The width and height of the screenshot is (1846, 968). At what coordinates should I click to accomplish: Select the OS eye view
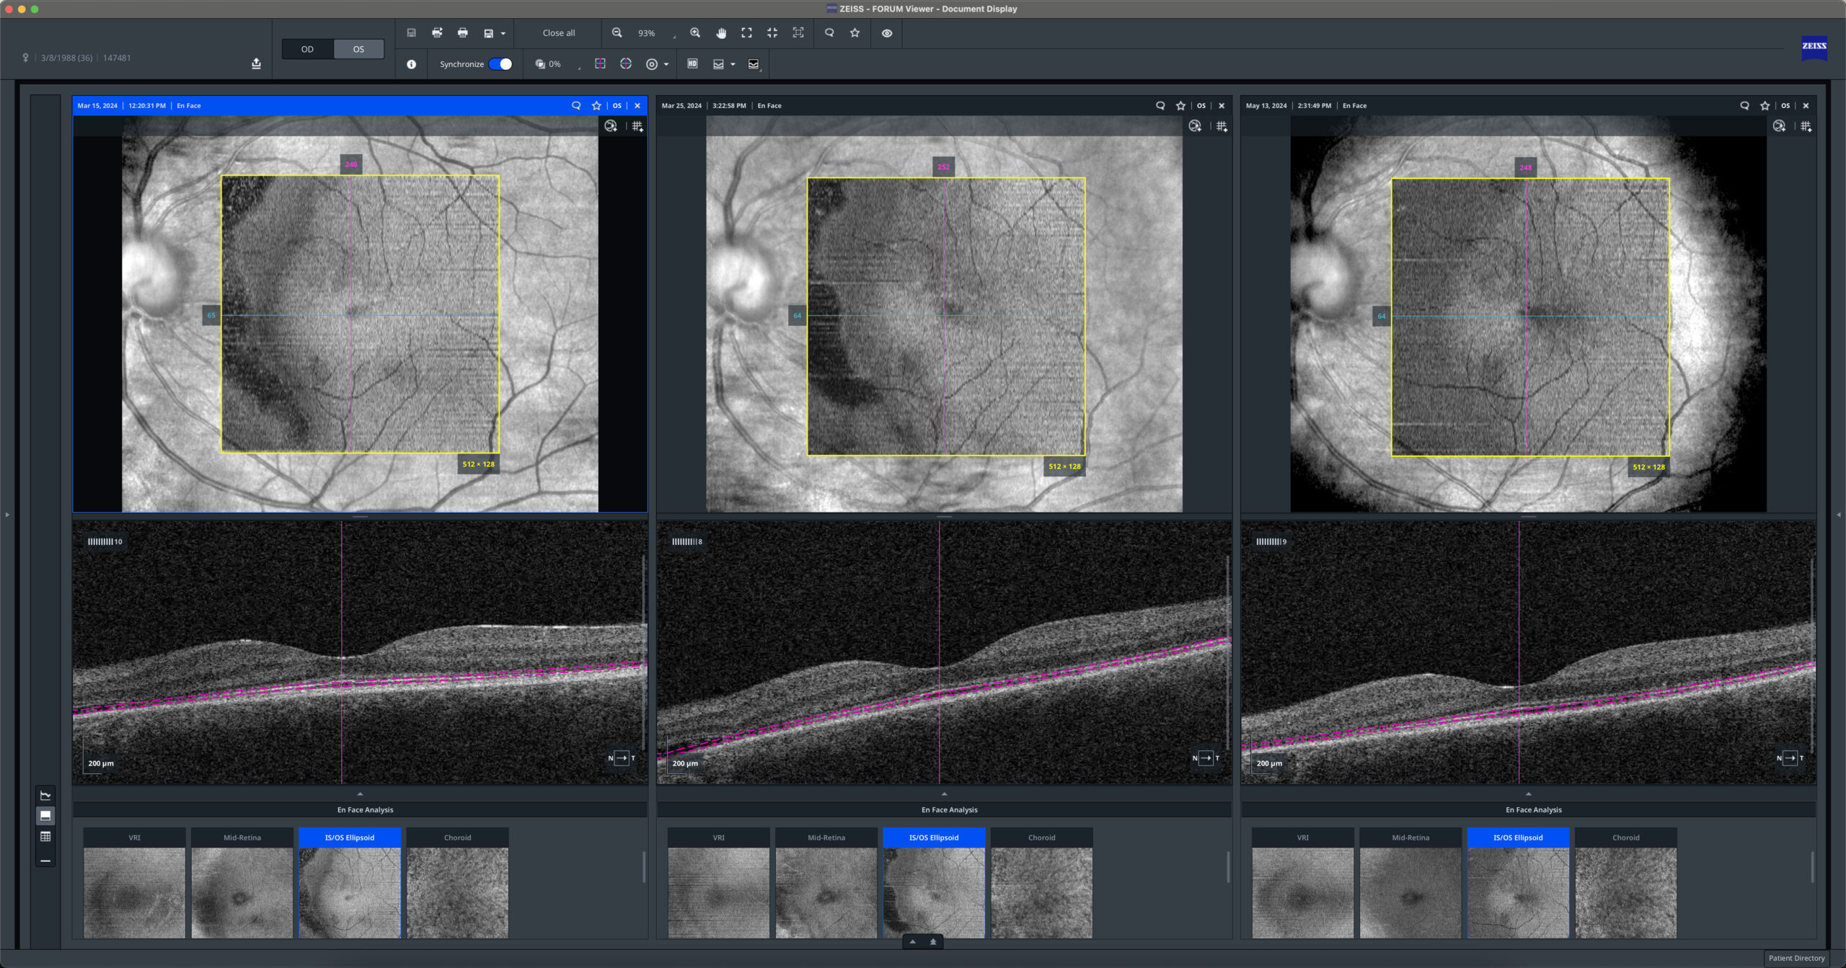358,49
